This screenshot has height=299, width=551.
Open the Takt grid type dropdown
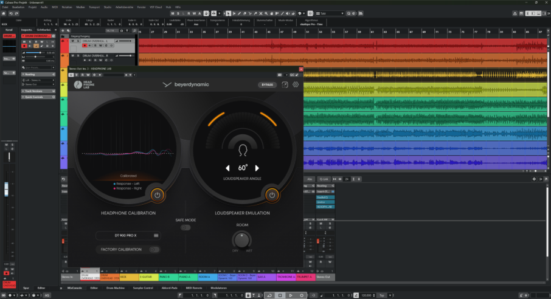pyautogui.click(x=330, y=13)
